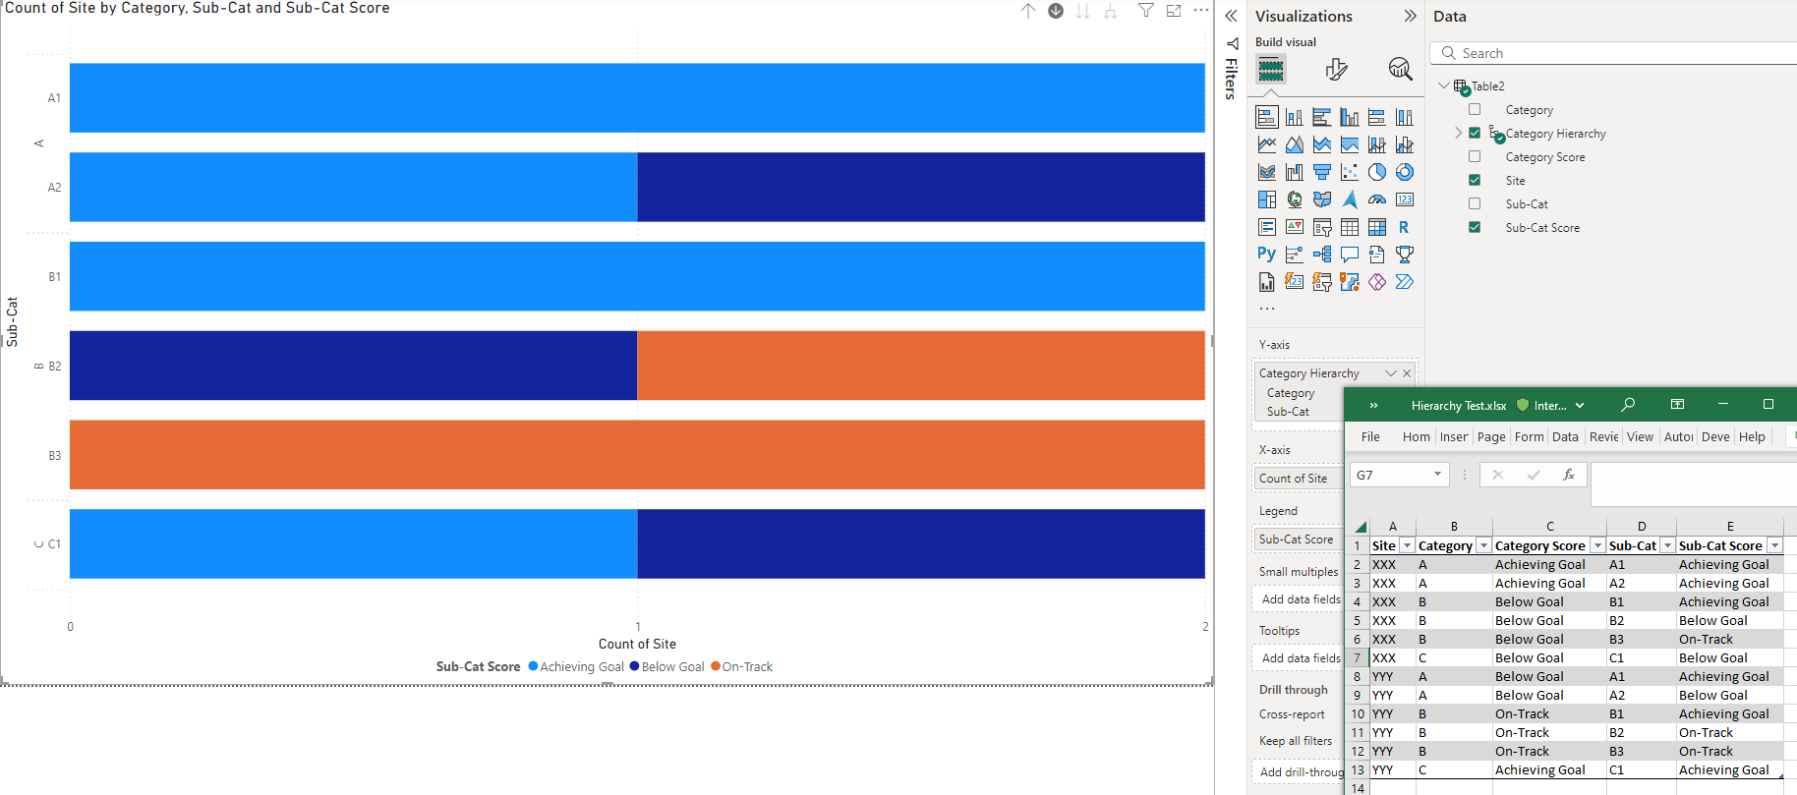
Task: Click Add data fields under Tooltips
Action: [x=1301, y=658]
